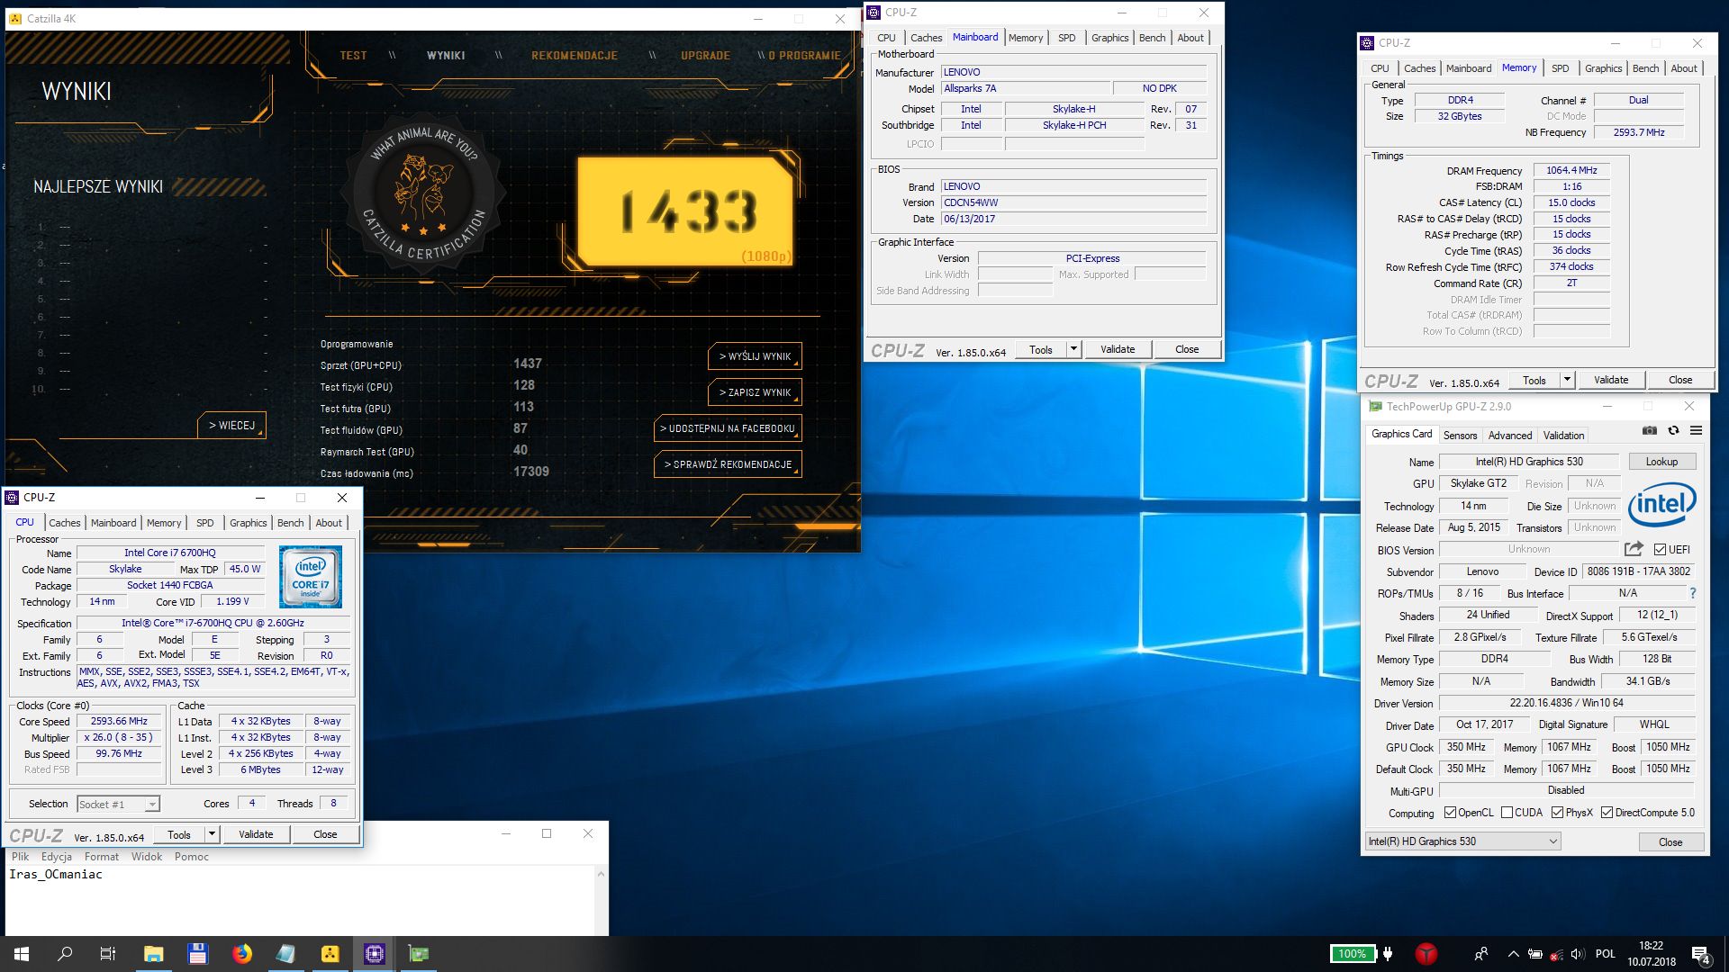Click the WIĘCEJ button in Catzilla
1729x972 pixels.
(x=231, y=425)
